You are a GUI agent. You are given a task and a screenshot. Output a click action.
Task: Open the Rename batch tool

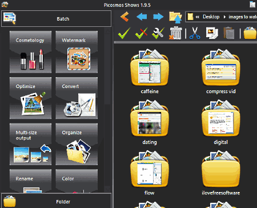pyautogui.click(x=30, y=181)
